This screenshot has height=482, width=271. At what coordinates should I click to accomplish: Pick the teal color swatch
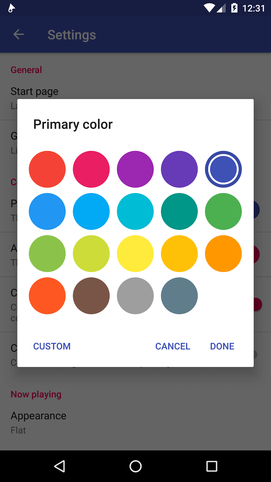(x=179, y=211)
